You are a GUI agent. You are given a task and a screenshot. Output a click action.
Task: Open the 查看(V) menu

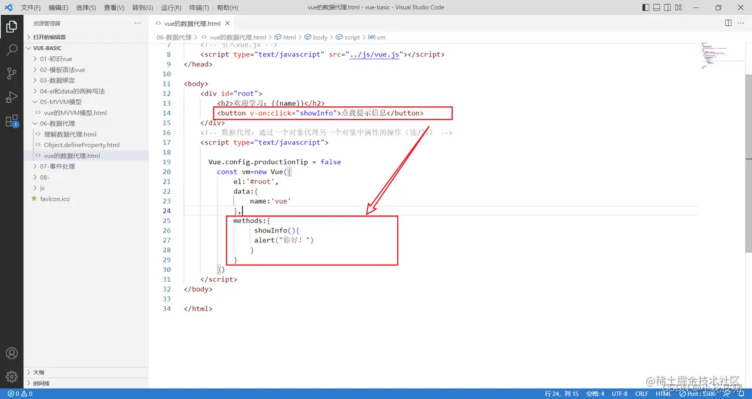tap(114, 8)
